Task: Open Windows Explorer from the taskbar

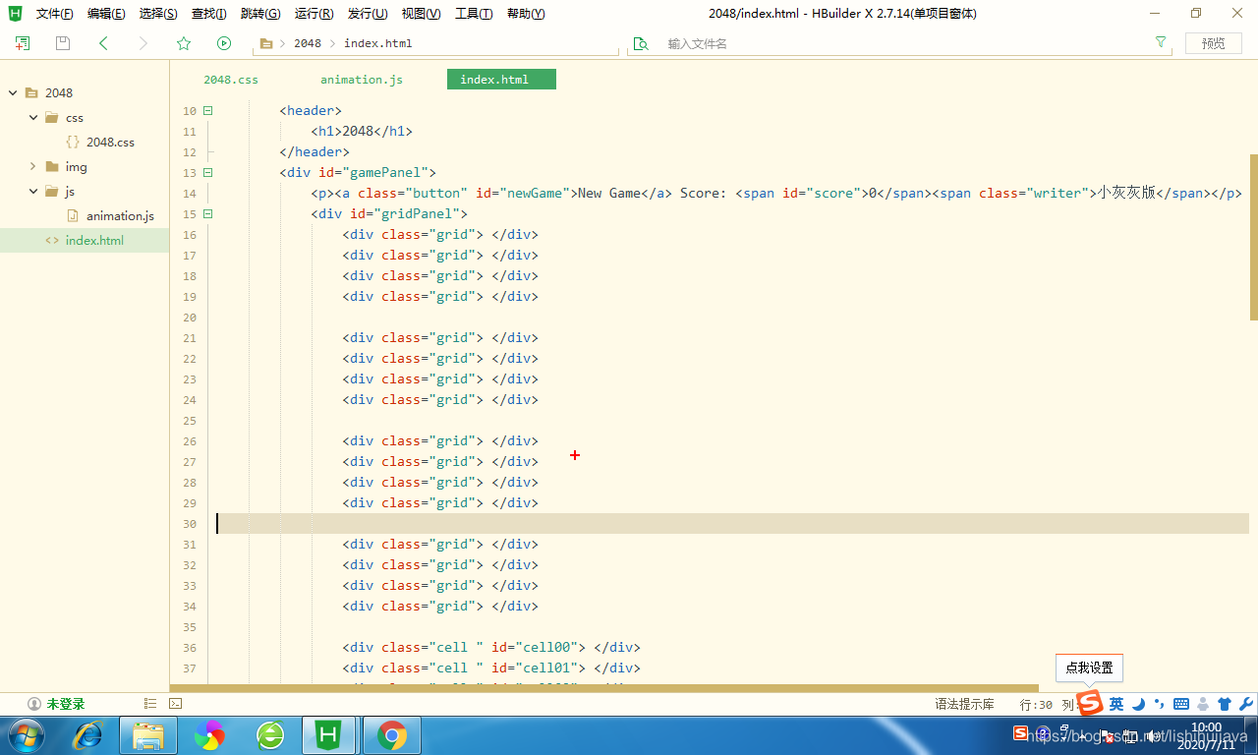Action: click(x=148, y=734)
